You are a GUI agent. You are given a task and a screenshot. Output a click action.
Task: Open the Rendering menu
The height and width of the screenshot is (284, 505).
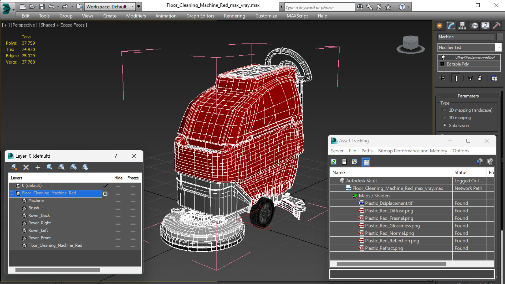pyautogui.click(x=234, y=16)
